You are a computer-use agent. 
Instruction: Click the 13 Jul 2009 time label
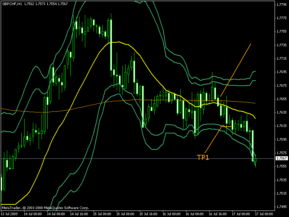click(9, 214)
